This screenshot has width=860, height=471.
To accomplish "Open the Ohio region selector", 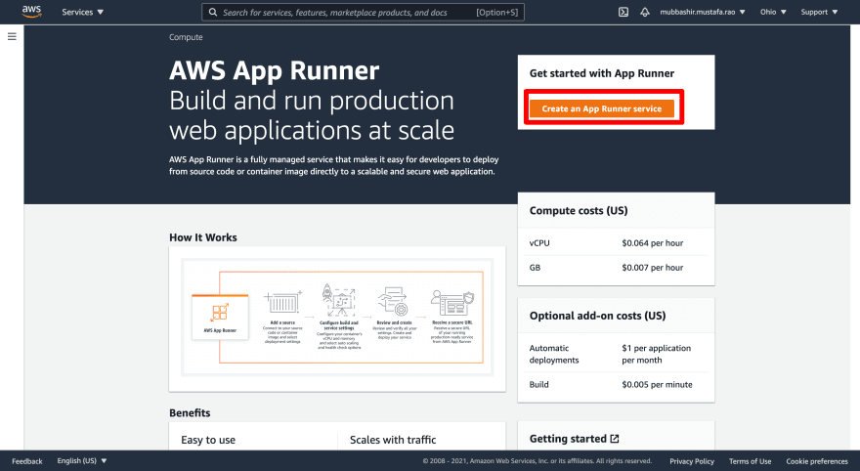I will (773, 12).
